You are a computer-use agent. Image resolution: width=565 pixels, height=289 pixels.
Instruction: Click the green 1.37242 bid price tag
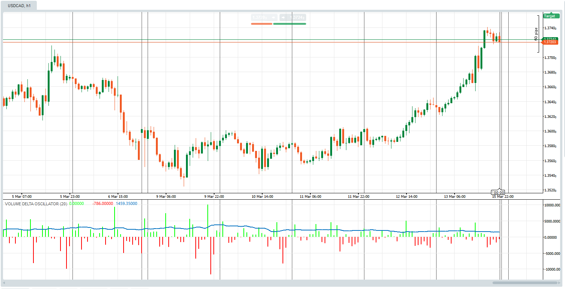coord(551,39)
